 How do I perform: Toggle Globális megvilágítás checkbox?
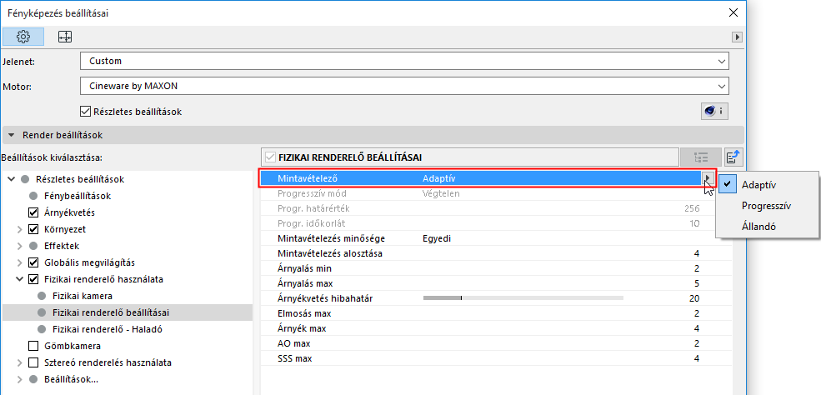pyautogui.click(x=33, y=262)
